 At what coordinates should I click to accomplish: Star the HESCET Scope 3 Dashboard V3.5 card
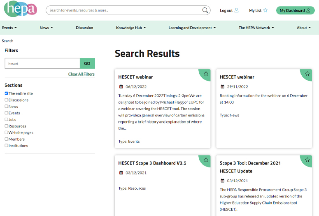pos(206,160)
